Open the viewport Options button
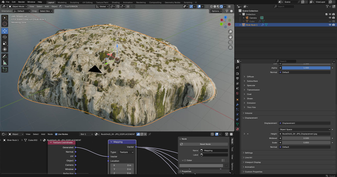This screenshot has height=177, width=337. [216, 11]
